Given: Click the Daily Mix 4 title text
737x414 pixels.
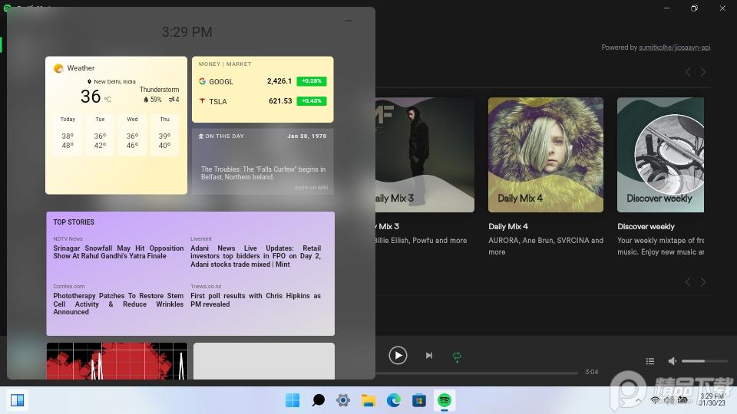Looking at the screenshot, I should [x=508, y=226].
